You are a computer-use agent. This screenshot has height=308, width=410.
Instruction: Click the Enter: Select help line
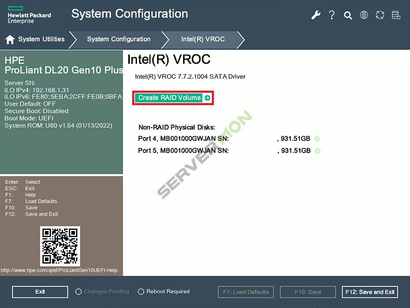[23, 182]
